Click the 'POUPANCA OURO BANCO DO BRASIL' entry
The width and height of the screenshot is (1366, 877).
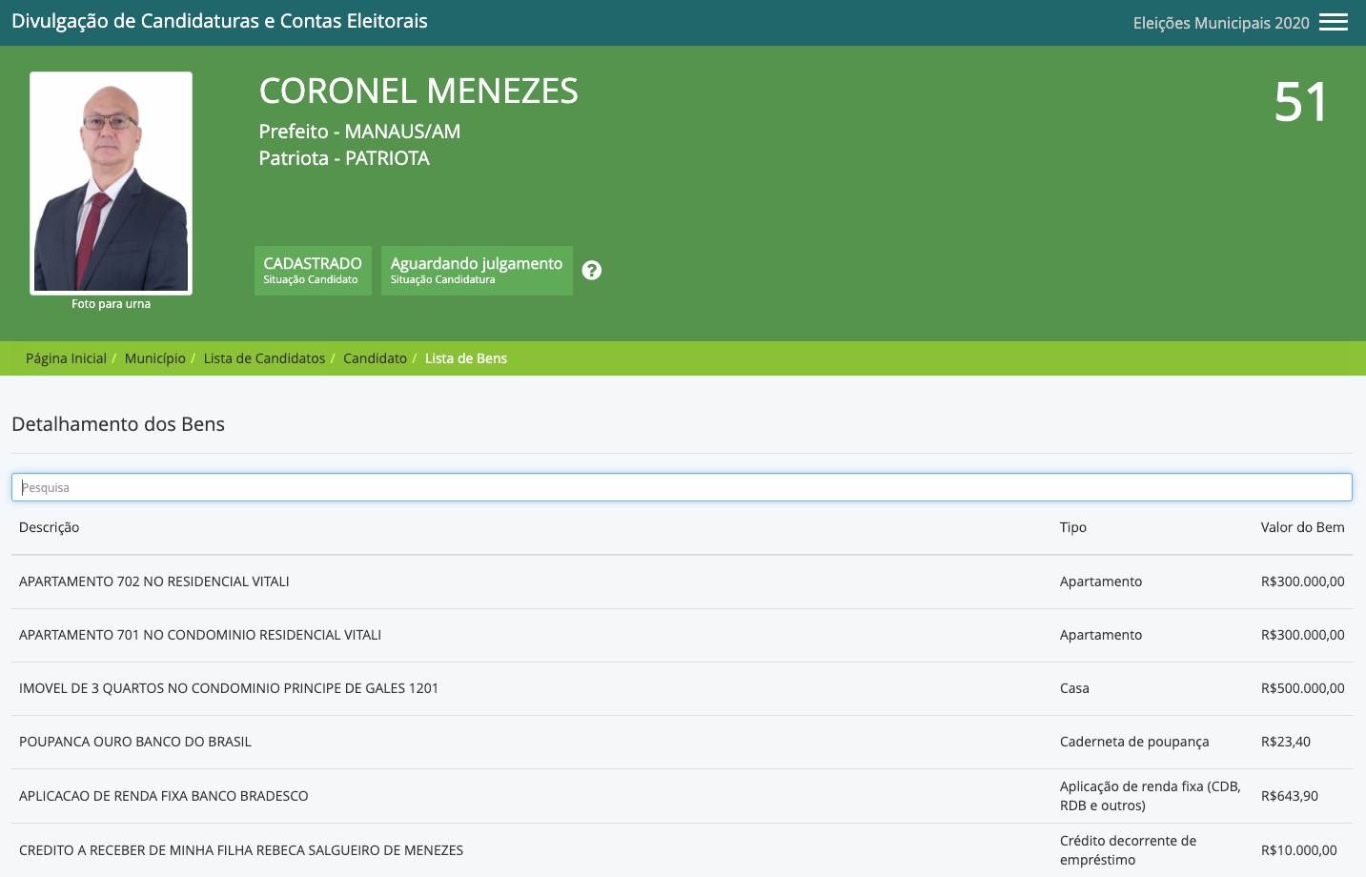pos(135,742)
